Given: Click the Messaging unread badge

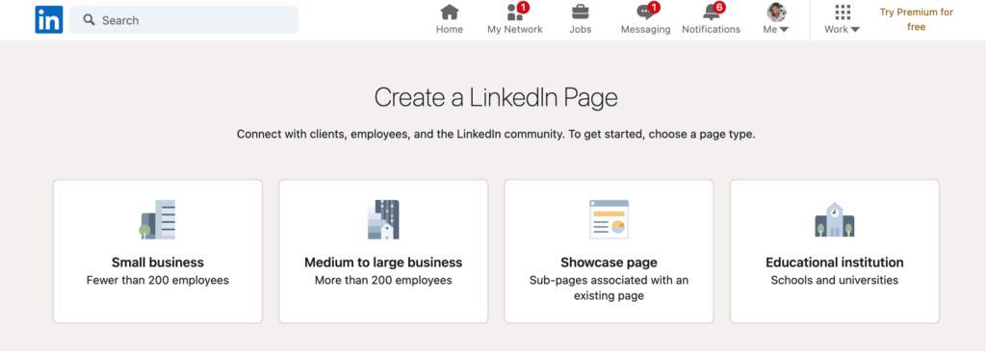Looking at the screenshot, I should click(x=654, y=8).
